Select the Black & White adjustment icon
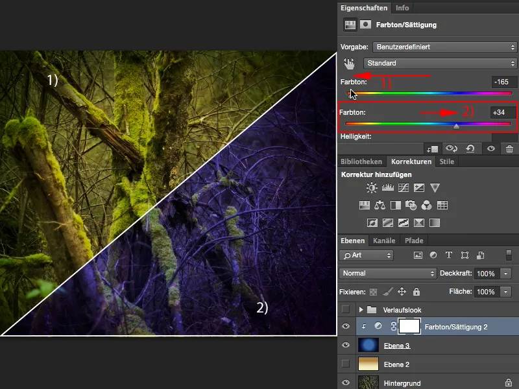Image resolution: width=519 pixels, height=389 pixels. pyautogui.click(x=394, y=205)
